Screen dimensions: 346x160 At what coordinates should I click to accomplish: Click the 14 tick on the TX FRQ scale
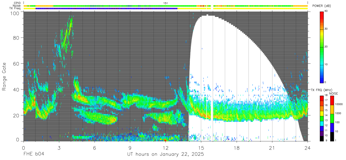(326, 116)
